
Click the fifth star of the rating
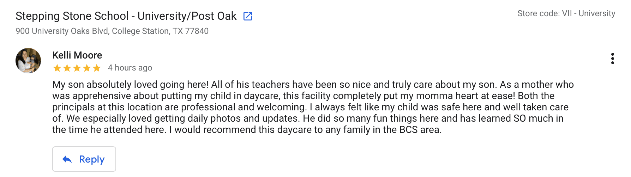point(97,68)
